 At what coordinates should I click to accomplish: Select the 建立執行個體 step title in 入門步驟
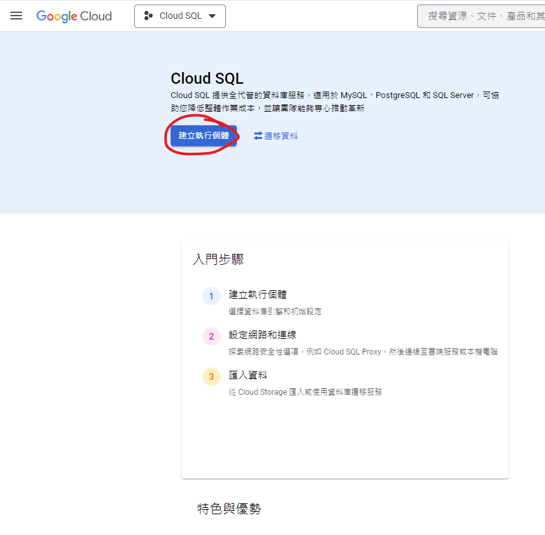(258, 295)
